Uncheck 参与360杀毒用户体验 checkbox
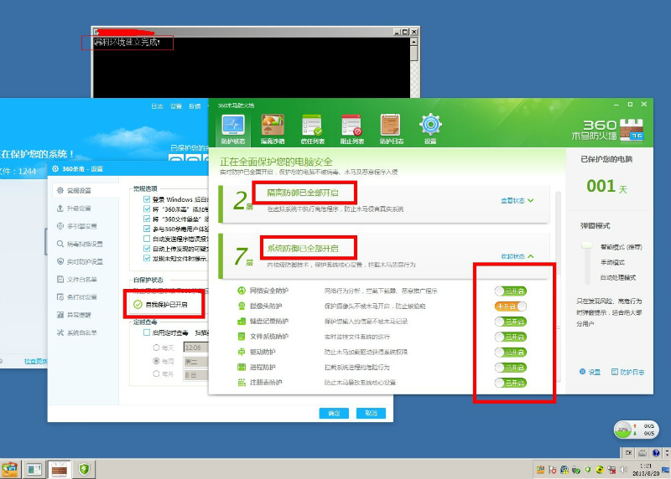This screenshot has width=671, height=479. [x=147, y=229]
